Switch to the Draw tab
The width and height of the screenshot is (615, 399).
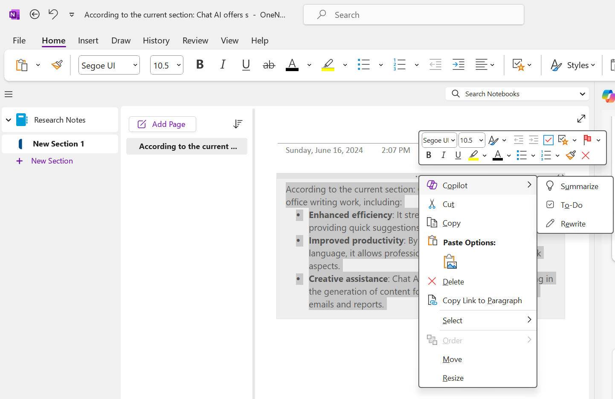(x=121, y=40)
